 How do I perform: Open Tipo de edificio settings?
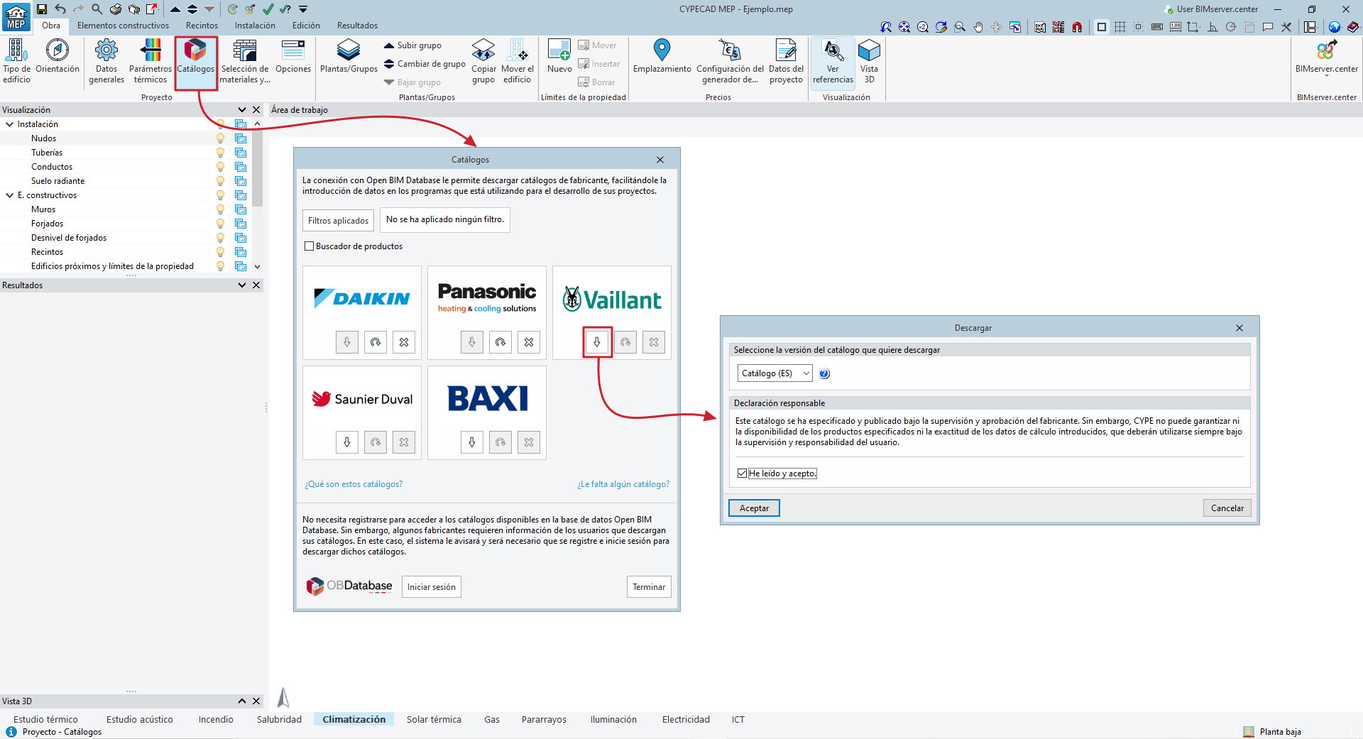click(17, 61)
